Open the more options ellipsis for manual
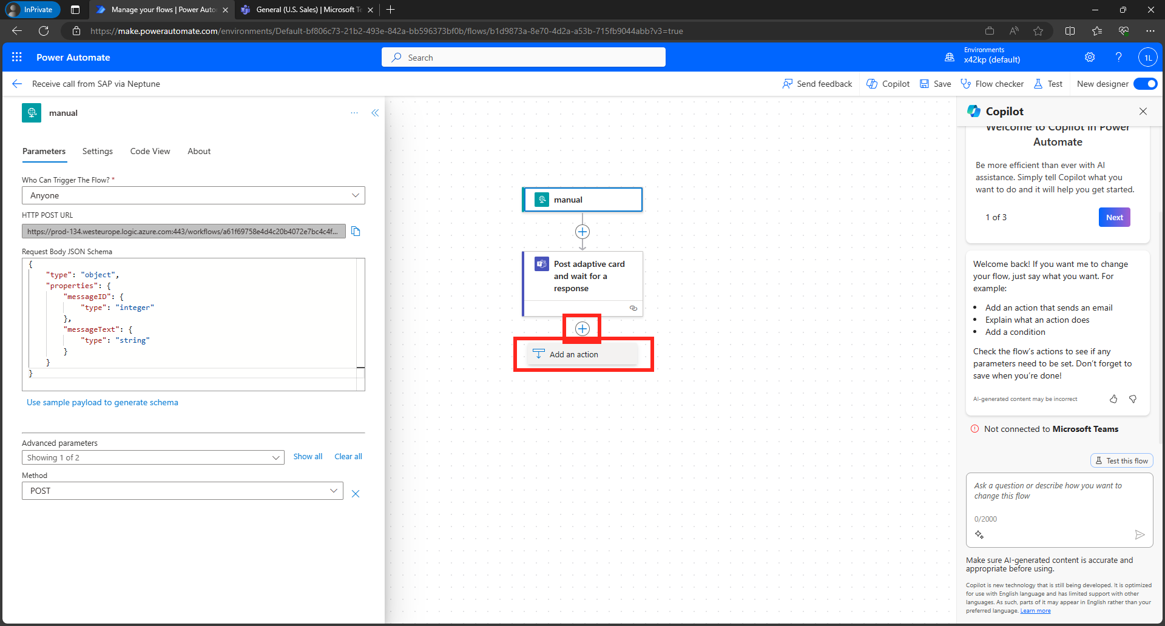The height and width of the screenshot is (626, 1165). click(x=354, y=113)
